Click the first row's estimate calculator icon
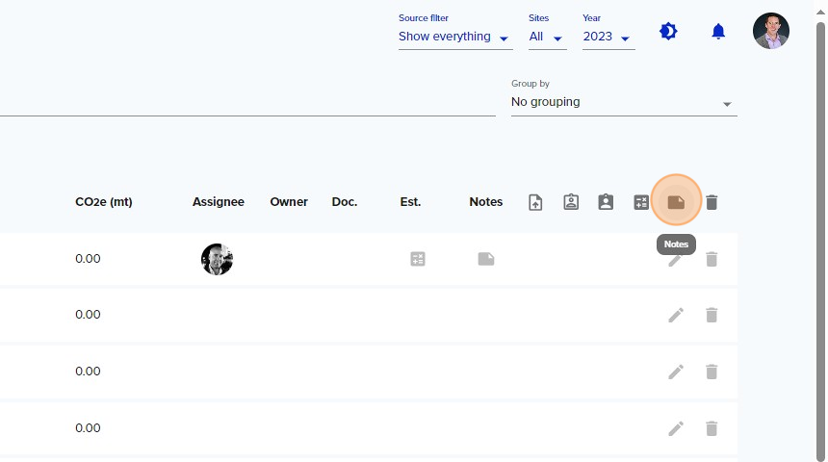Screen dimensions: 828x462 [418, 259]
